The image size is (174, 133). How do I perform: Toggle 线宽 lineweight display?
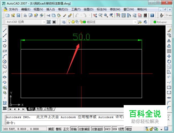coord(121,129)
